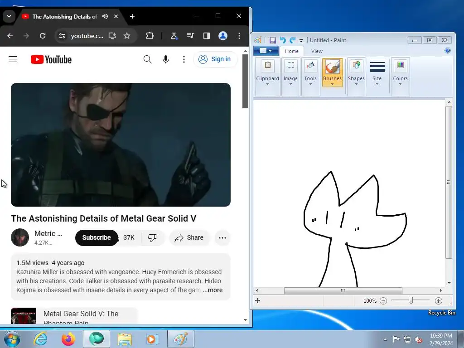Image resolution: width=464 pixels, height=348 pixels.
Task: Open Chrome Extensions puzzle icon
Action: click(x=150, y=36)
